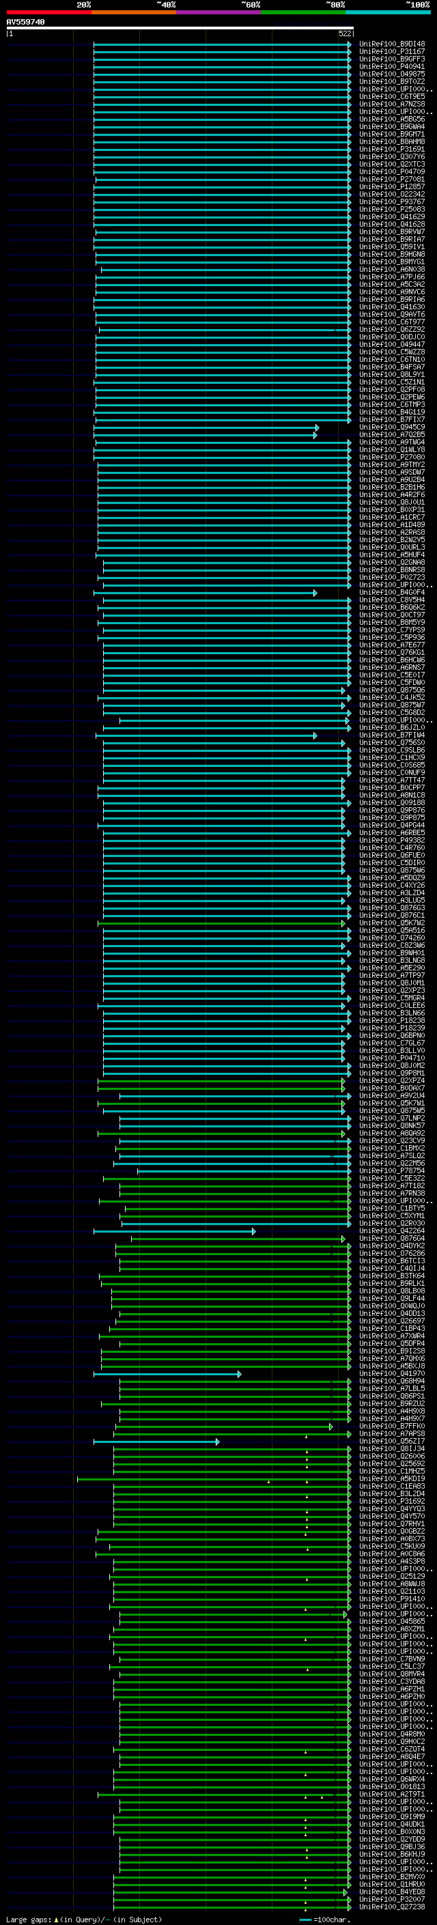Select the UniRef100_Q9AVT6 label
This screenshot has width=437, height=1925.
pos(391,315)
